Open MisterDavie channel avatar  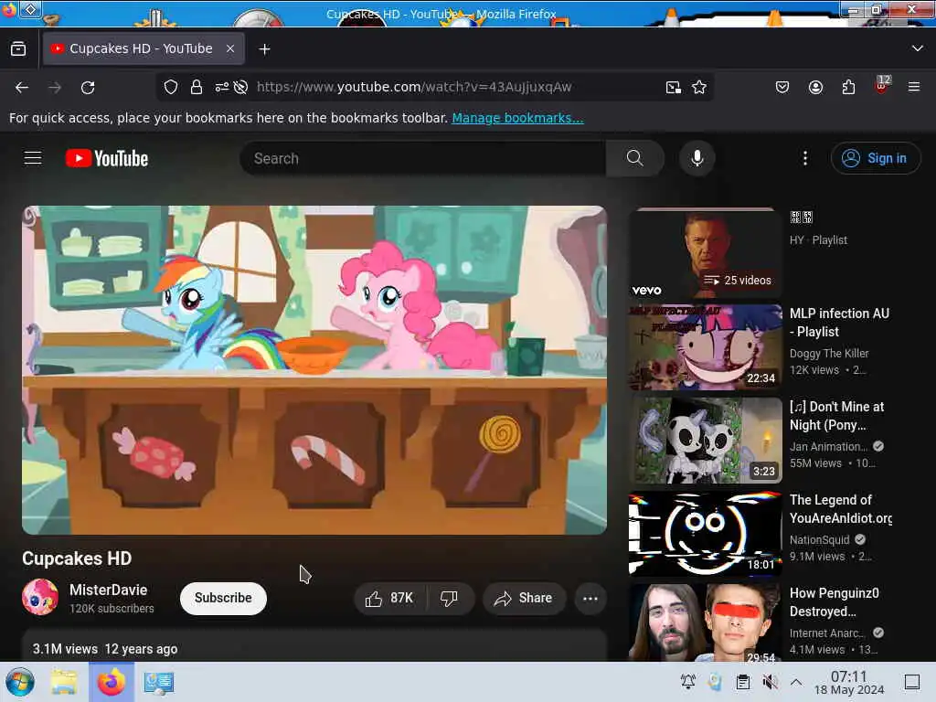coord(40,597)
